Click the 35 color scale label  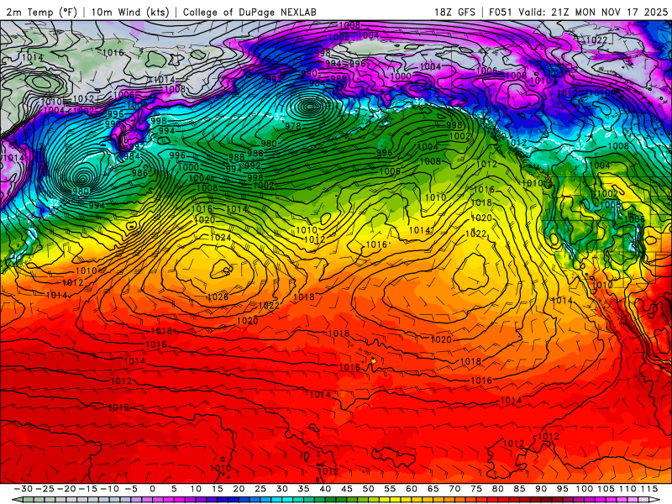pos(303,489)
